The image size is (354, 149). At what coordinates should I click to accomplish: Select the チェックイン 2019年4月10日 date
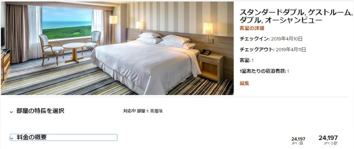271,39
